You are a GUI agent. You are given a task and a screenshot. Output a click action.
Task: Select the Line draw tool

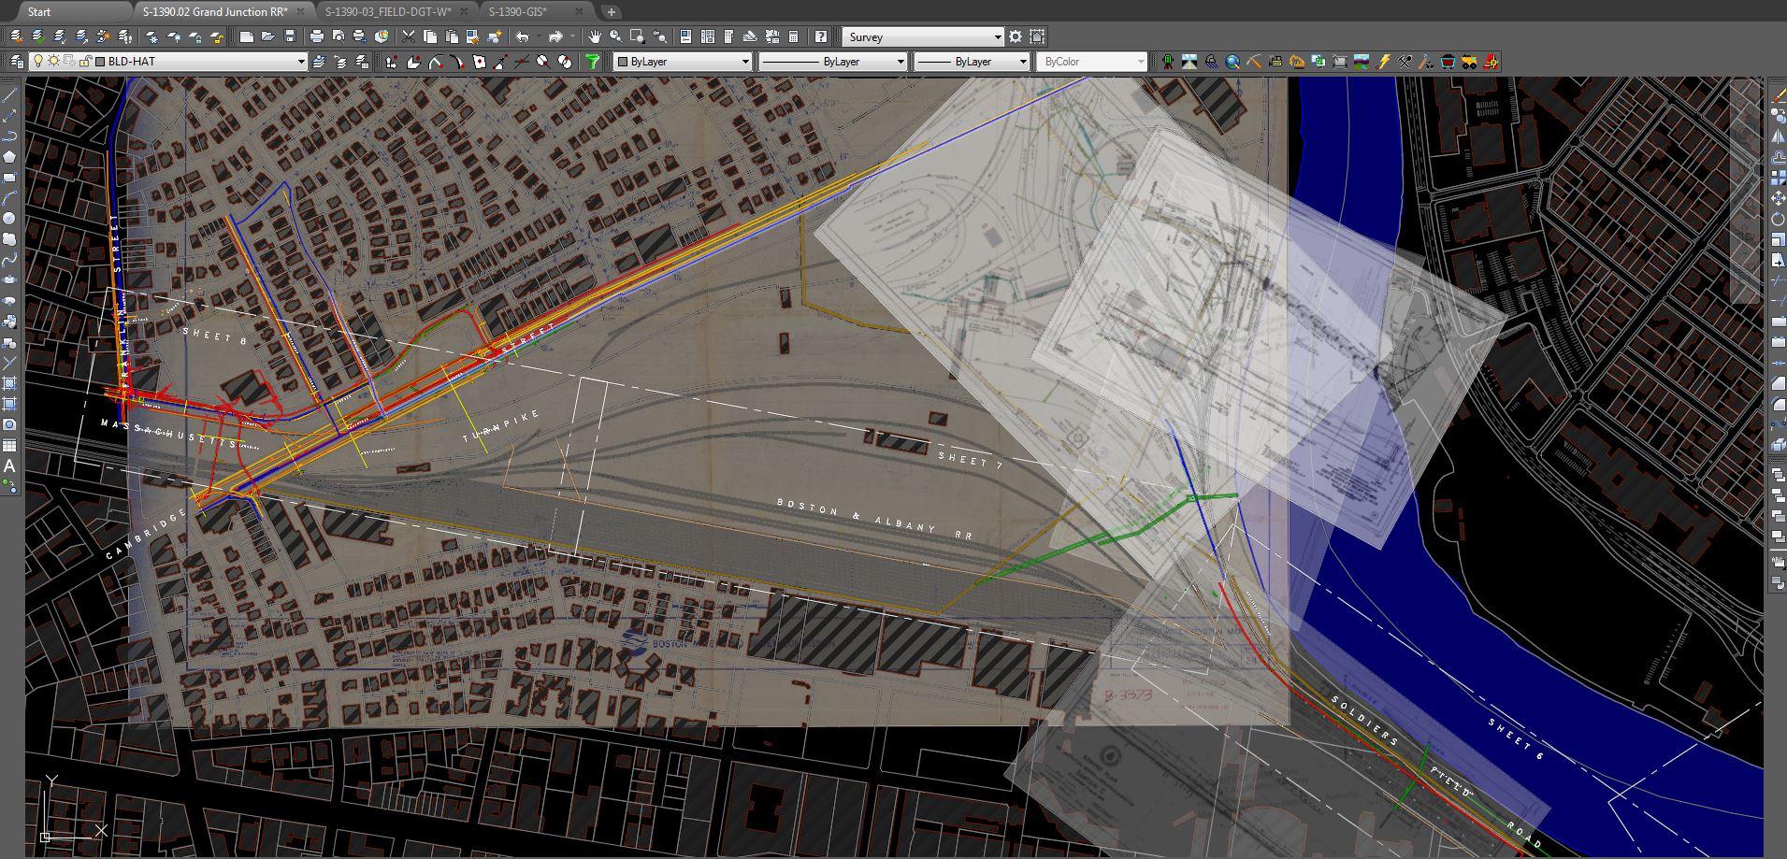9,95
